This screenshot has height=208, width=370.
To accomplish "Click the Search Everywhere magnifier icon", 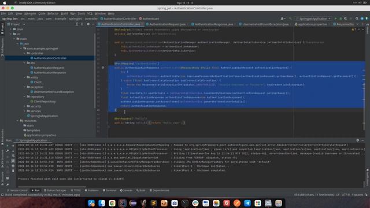I will [x=357, y=18].
